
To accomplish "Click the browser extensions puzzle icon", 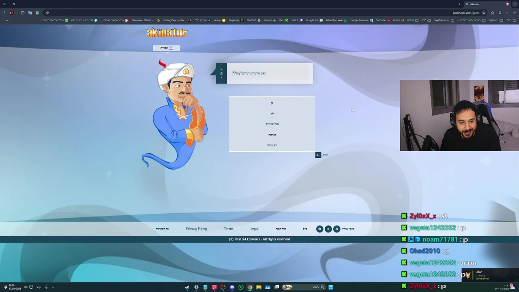I will coord(23,13).
